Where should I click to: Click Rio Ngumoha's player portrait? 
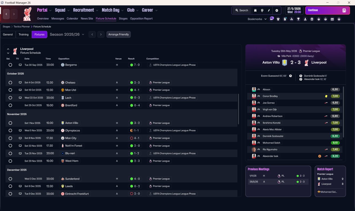[x=254, y=149]
